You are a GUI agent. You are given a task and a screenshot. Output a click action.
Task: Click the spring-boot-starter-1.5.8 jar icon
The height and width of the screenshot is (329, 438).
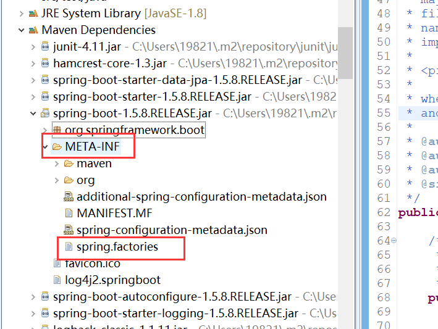[45, 96]
